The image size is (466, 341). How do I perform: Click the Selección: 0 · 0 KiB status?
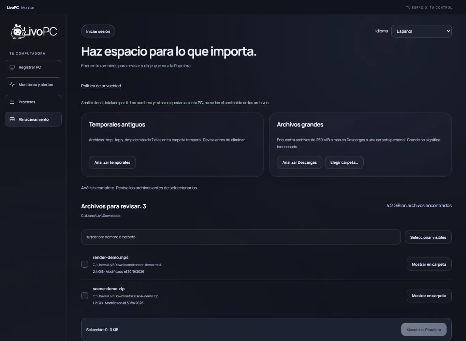[x=102, y=330]
